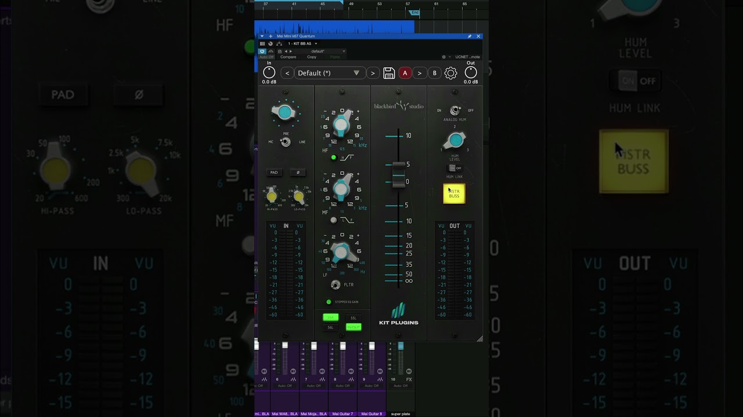Open the preset file page icon
743x417 pixels.
click(x=280, y=51)
